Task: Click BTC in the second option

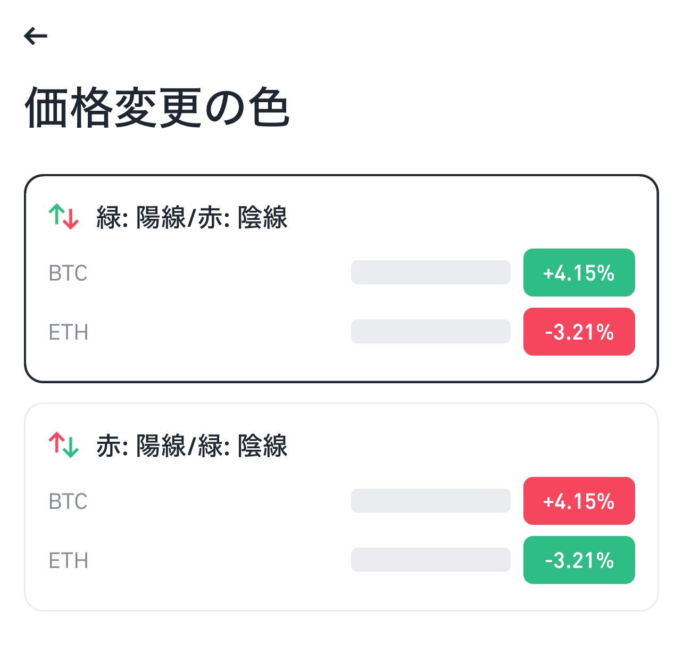Action: 68,501
